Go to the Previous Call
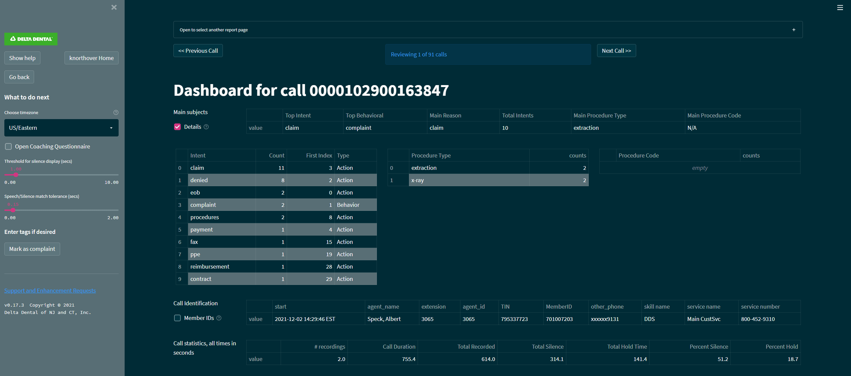 198,51
